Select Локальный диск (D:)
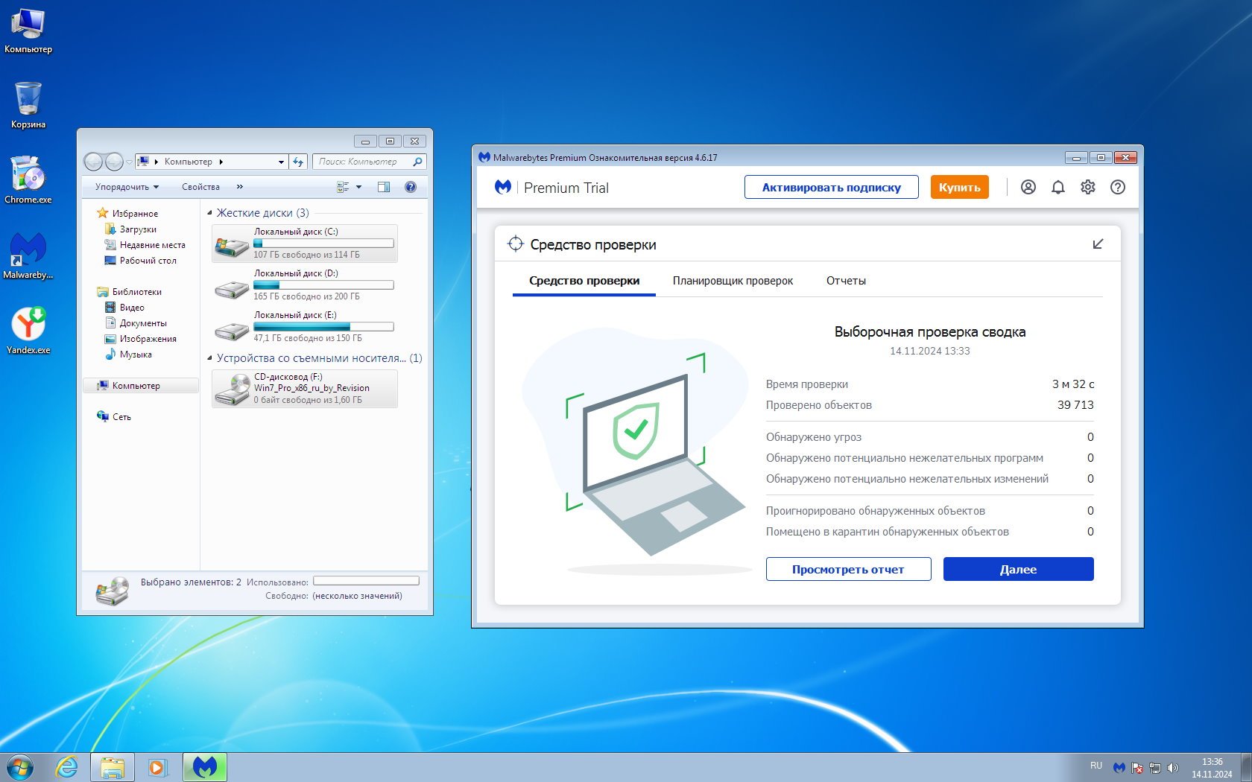The width and height of the screenshot is (1252, 782). click(x=304, y=285)
